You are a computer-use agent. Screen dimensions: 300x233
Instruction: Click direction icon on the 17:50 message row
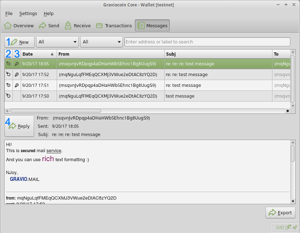[x=9, y=95]
